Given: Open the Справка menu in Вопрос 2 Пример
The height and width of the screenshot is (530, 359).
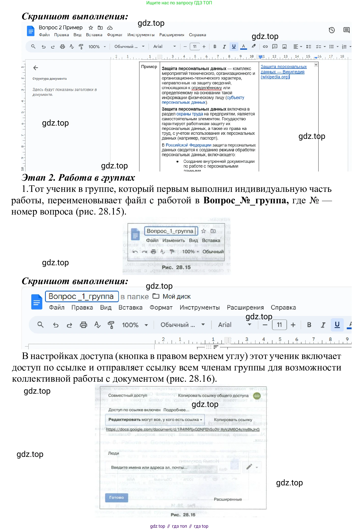Looking at the screenshot, I should point(197,35).
